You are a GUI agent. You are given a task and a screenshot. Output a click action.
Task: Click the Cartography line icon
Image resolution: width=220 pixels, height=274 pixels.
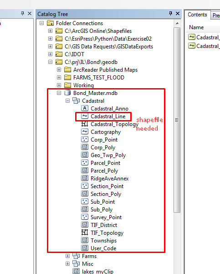pos(85,132)
